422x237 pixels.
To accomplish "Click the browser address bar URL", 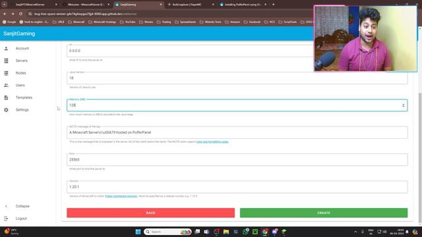I will pyautogui.click(x=85, y=14).
